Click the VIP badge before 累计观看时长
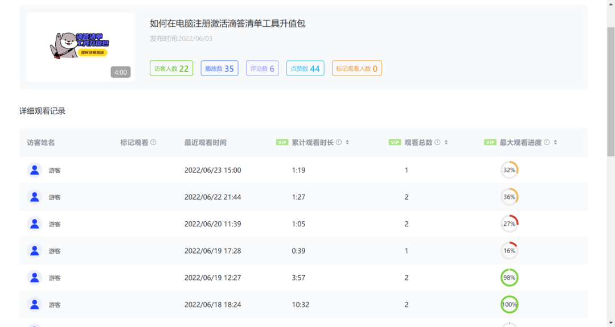The height and width of the screenshot is (327, 615). [282, 143]
